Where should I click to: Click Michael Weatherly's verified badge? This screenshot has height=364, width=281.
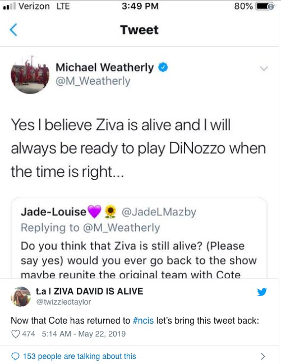point(163,67)
